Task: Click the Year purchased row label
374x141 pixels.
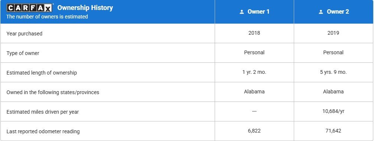Action: (25, 34)
